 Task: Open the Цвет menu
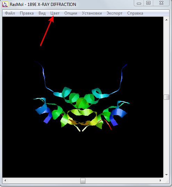click(x=55, y=13)
